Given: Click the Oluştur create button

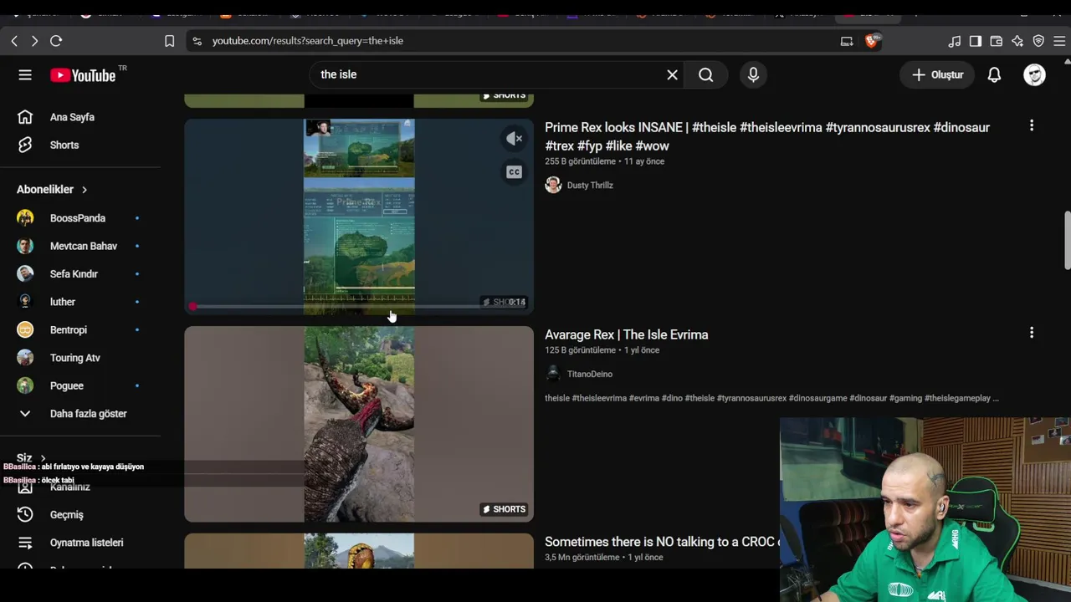Looking at the screenshot, I should 937,75.
